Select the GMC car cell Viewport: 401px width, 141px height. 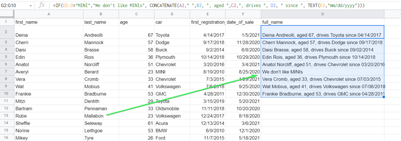[x=172, y=94]
